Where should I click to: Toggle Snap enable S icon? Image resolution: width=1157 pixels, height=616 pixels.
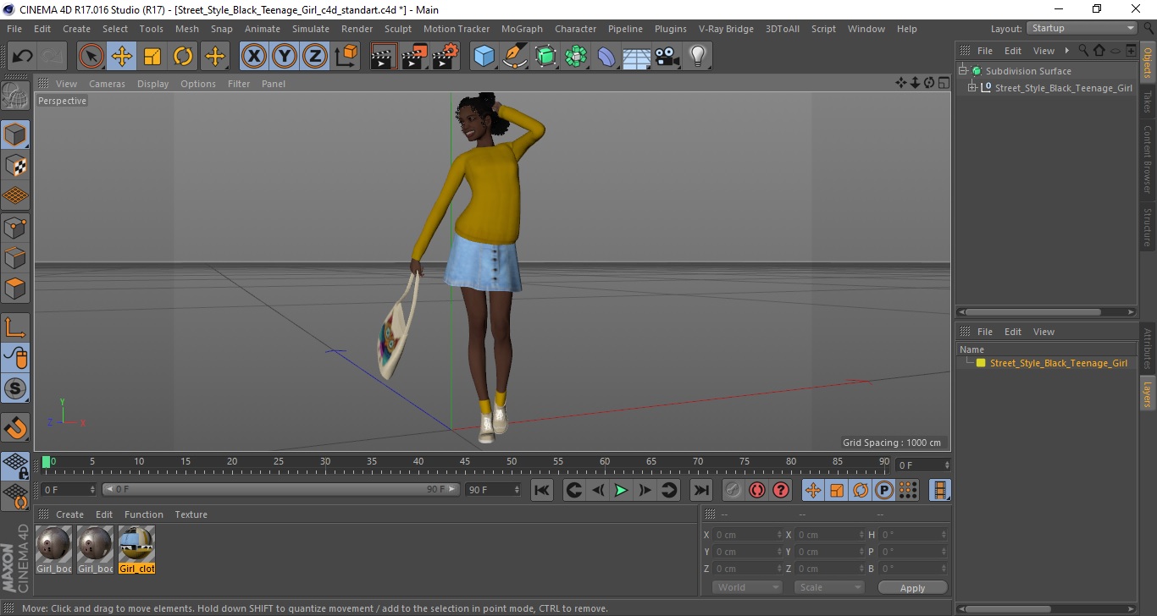(x=15, y=389)
